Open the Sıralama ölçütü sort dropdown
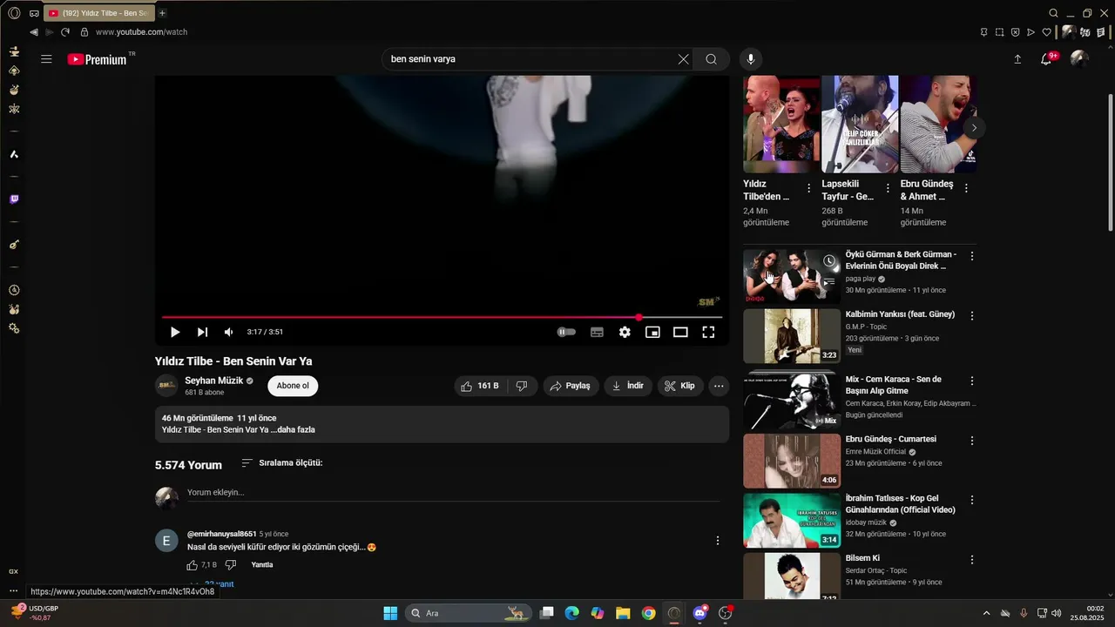Image resolution: width=1115 pixels, height=627 pixels. 281,463
